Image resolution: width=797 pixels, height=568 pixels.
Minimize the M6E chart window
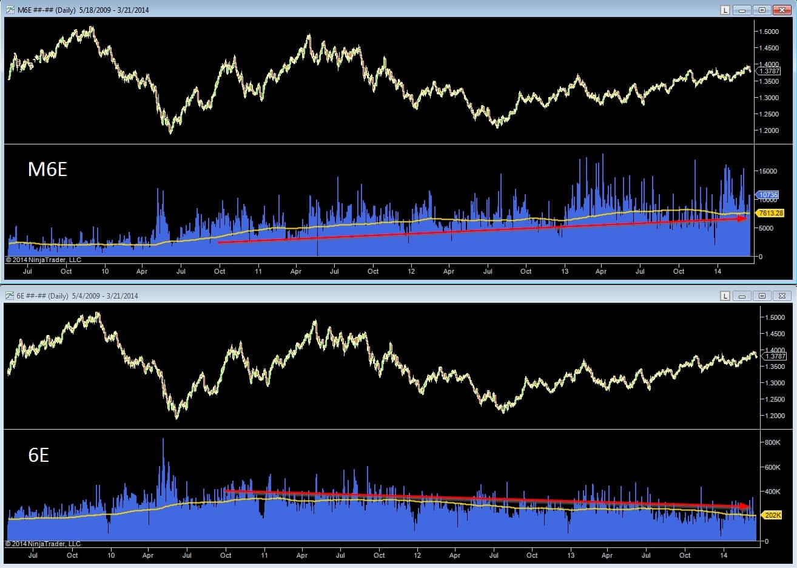742,10
